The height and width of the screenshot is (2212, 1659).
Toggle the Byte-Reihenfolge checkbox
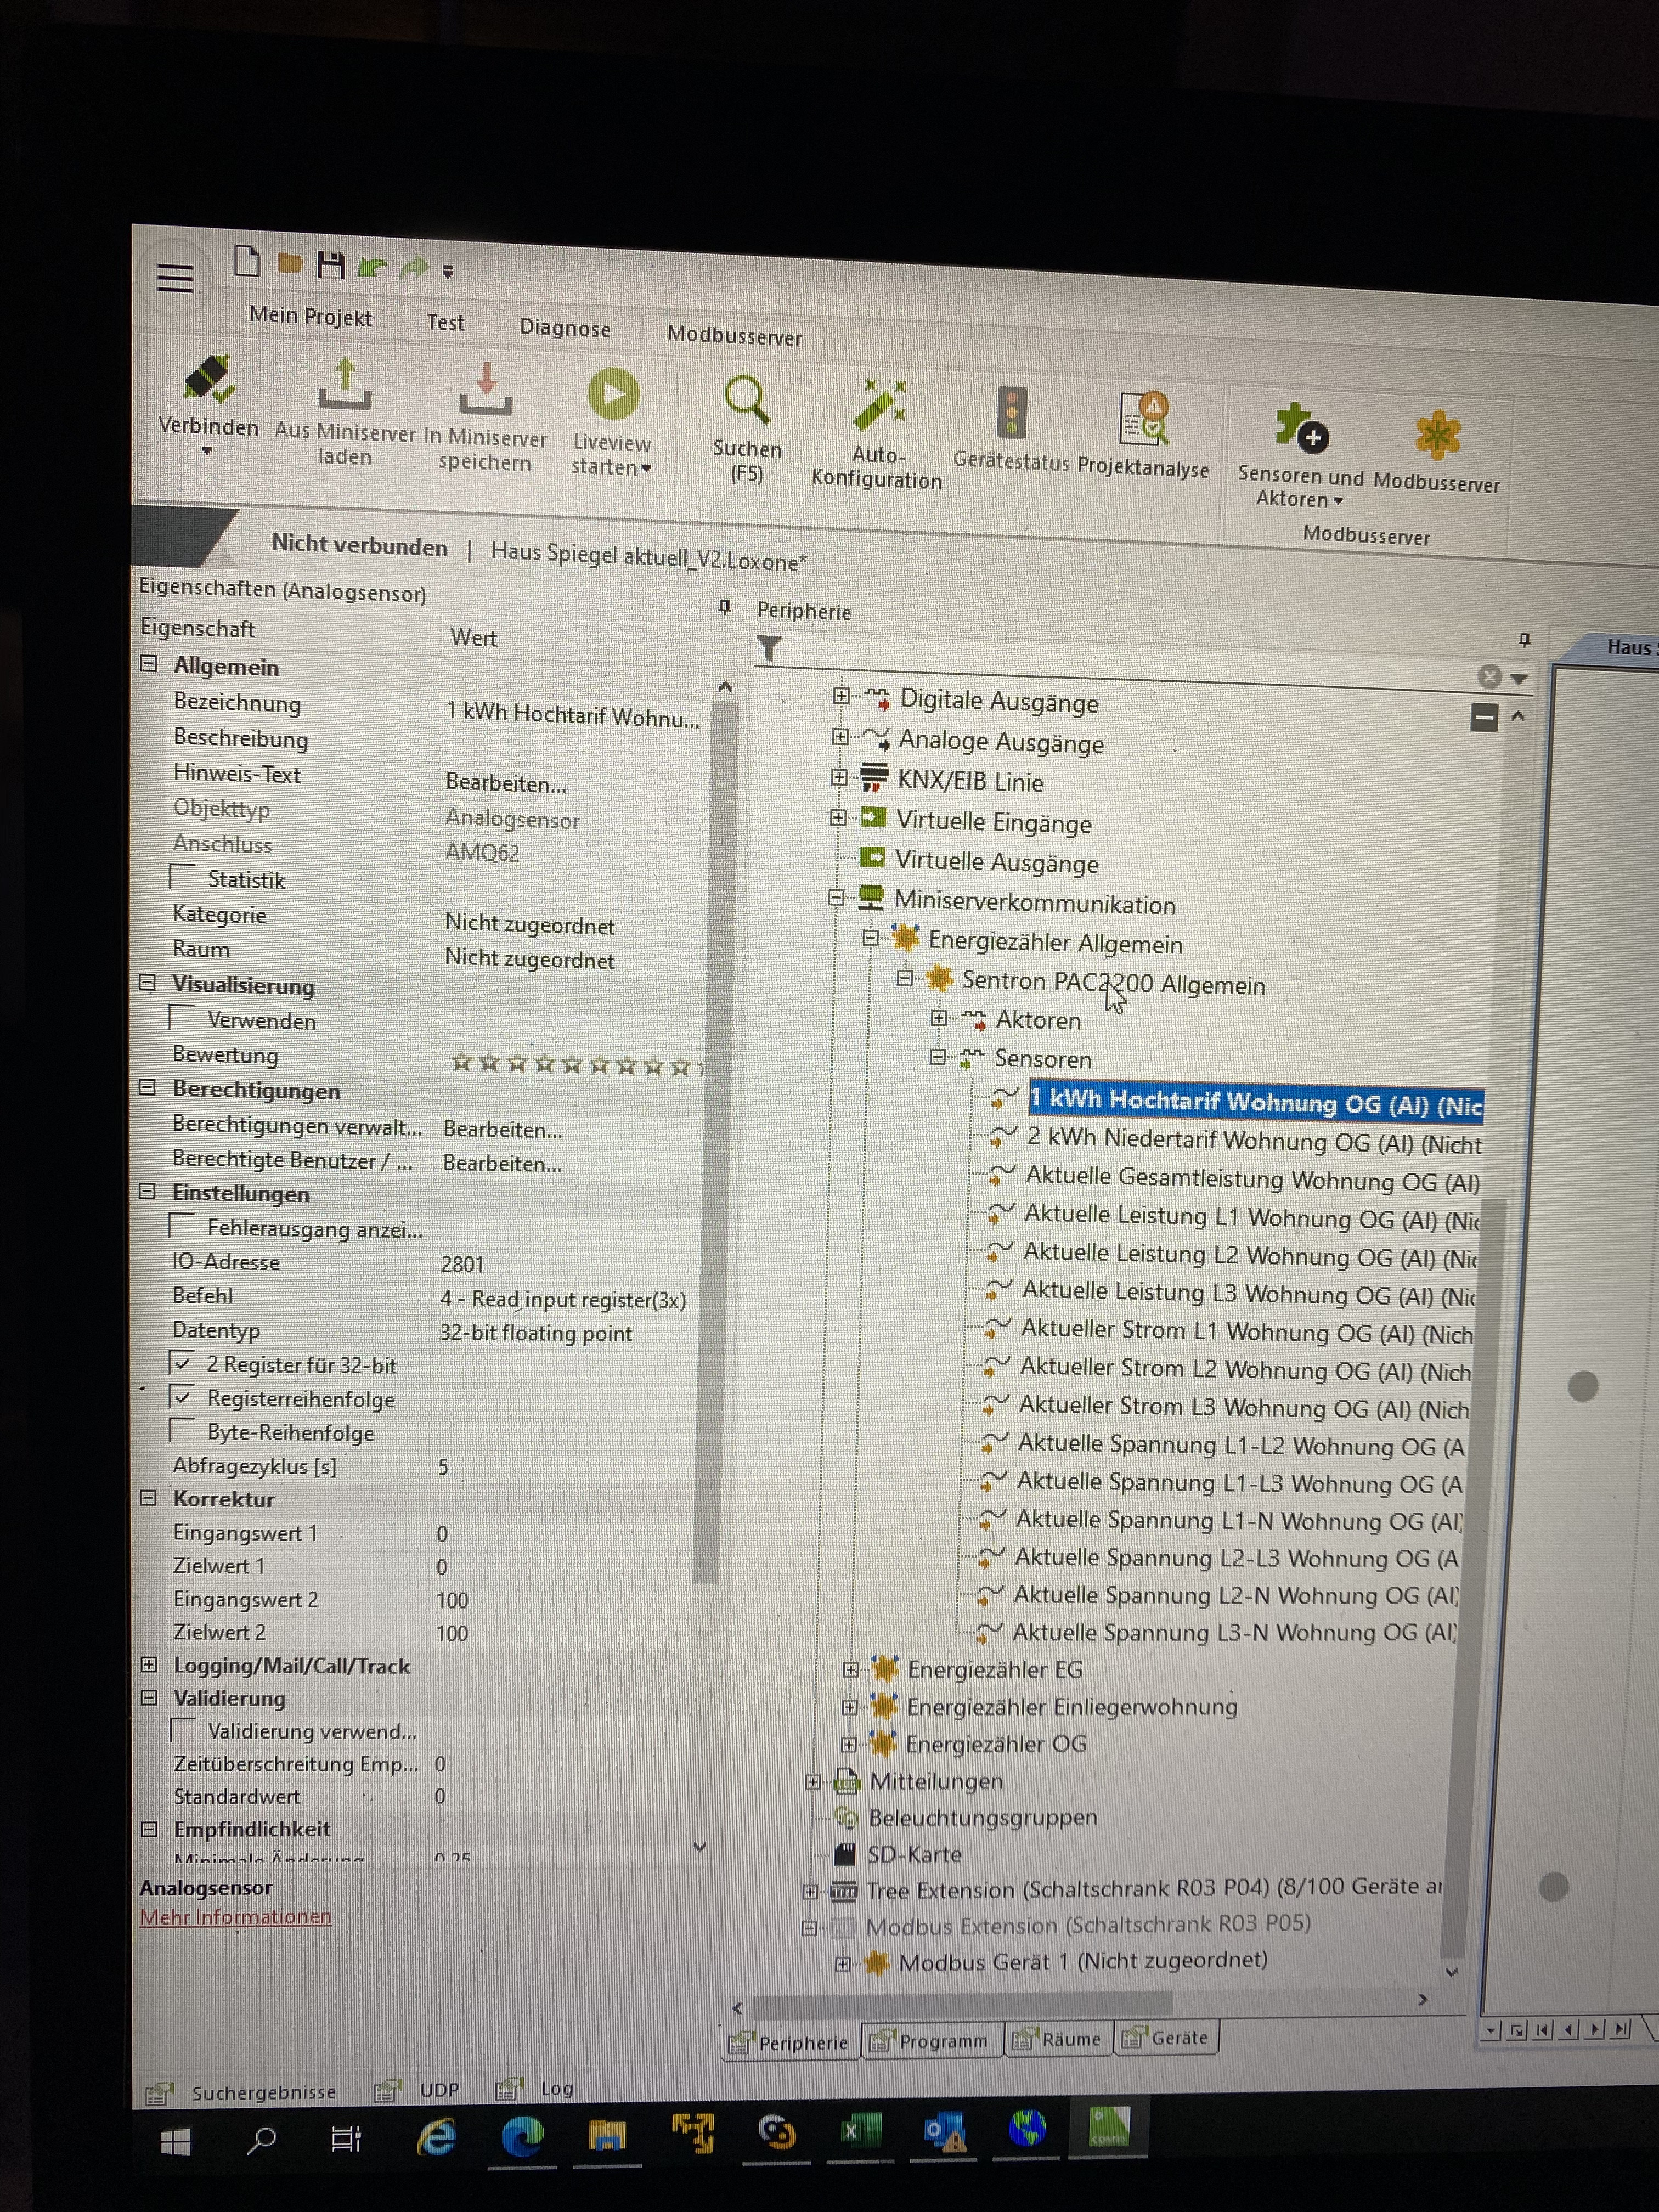tap(182, 1430)
